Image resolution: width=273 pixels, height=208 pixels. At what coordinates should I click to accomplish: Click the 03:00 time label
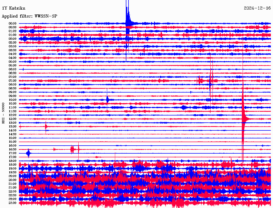(13, 46)
